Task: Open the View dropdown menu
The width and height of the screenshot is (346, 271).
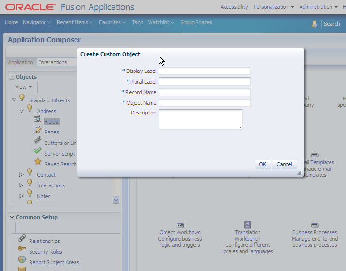Action: click(24, 87)
